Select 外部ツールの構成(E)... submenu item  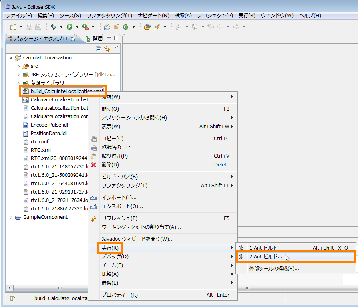tap(296, 269)
